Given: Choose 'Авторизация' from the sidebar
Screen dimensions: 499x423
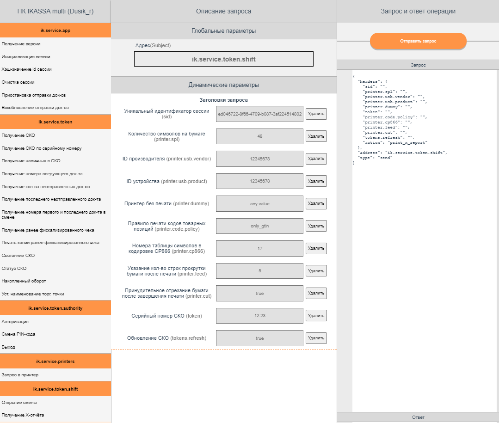Looking at the screenshot, I should (x=15, y=321).
